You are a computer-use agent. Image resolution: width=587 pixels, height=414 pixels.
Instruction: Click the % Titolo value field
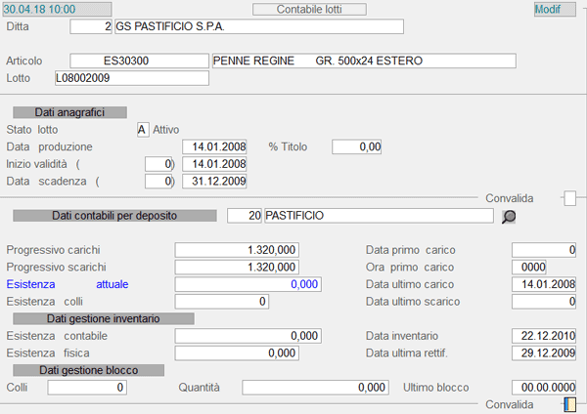pos(357,146)
